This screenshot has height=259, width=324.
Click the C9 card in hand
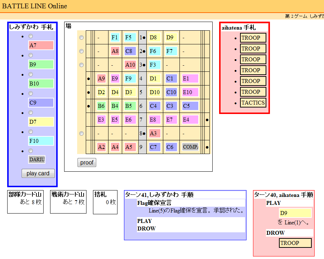click(41, 102)
